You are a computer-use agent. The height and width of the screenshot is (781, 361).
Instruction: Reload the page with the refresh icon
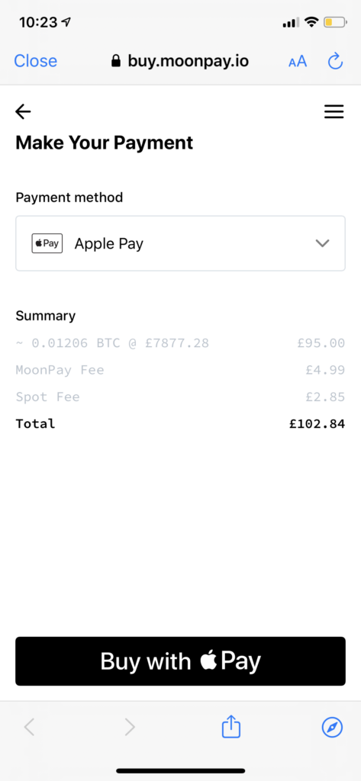(335, 61)
